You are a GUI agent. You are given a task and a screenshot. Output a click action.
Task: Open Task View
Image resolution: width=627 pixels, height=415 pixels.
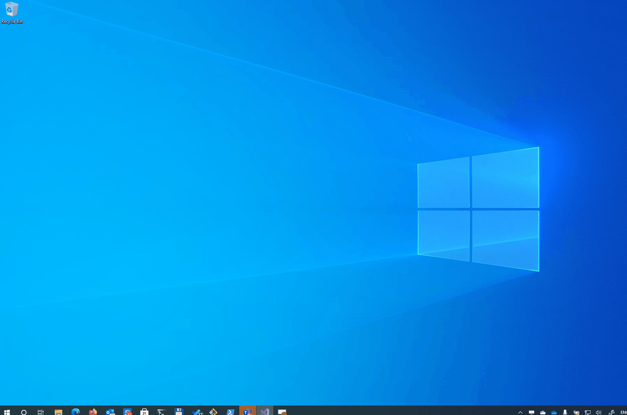coord(41,411)
